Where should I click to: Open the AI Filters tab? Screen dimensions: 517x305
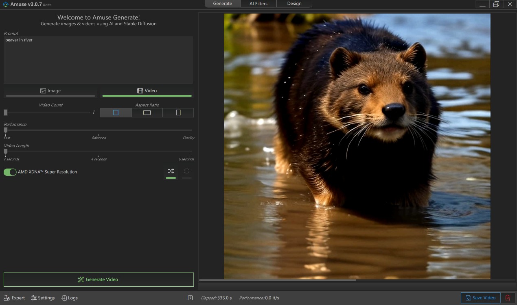click(x=258, y=4)
